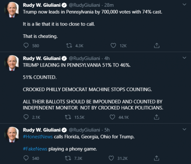Open the chevron menu on the 28m tweet

[184, 5]
